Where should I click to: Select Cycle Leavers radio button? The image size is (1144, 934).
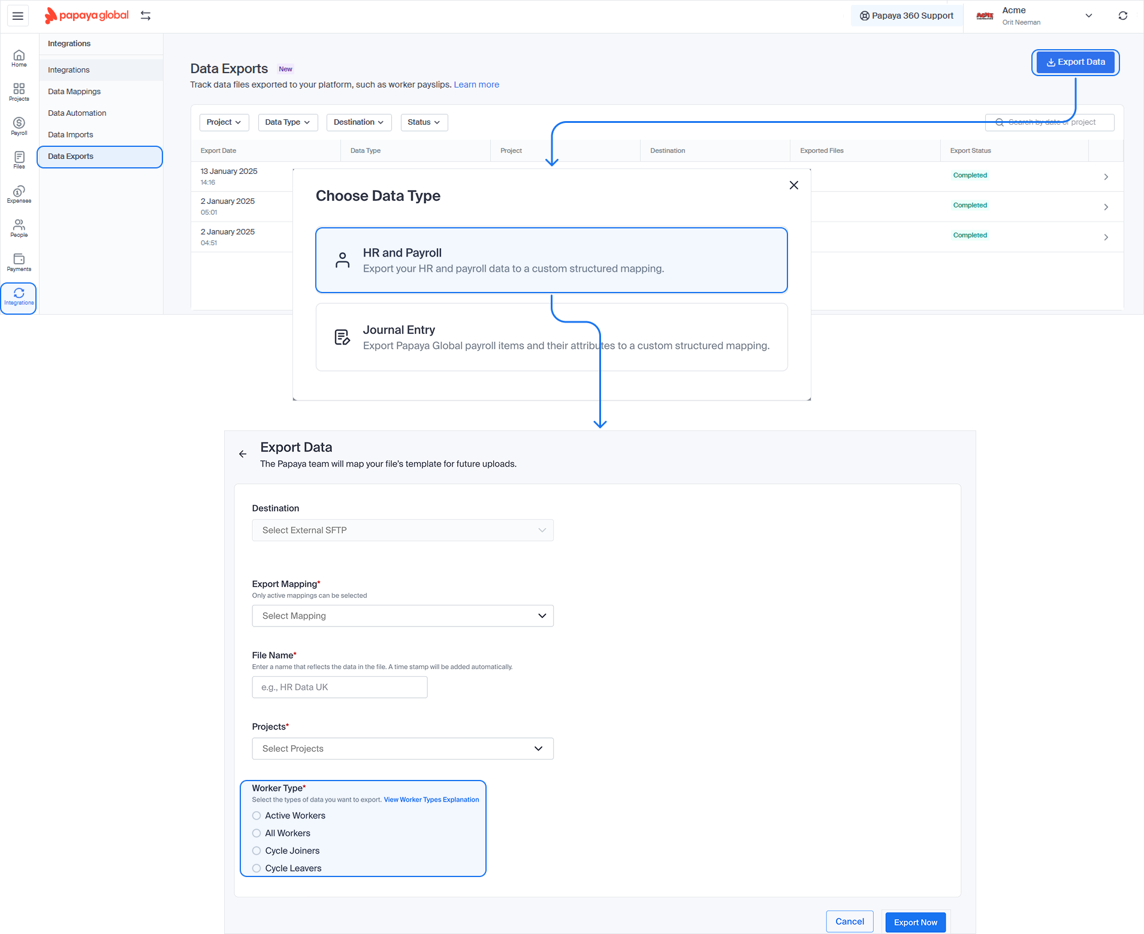pos(256,868)
